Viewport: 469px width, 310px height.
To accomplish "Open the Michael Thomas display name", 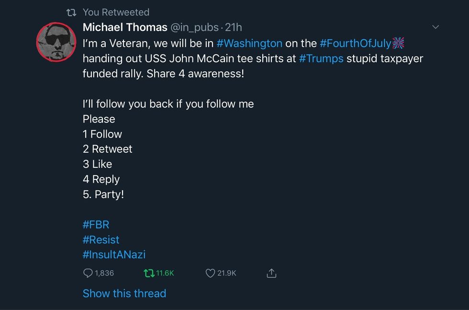I will click(x=125, y=27).
